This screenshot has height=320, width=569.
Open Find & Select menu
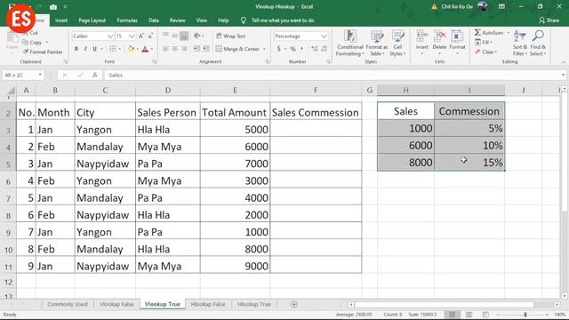click(538, 44)
